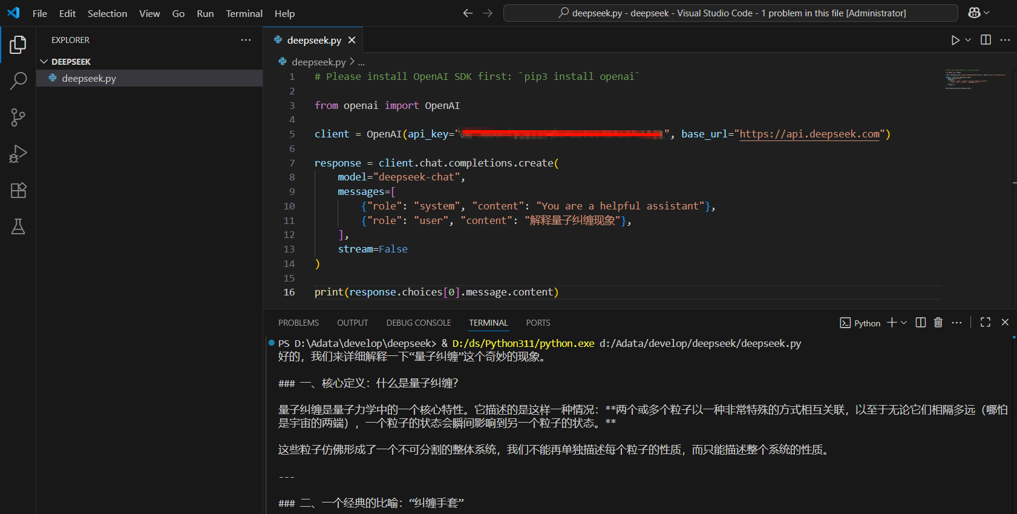Open the Help menu
Image resolution: width=1017 pixels, height=514 pixels.
(x=284, y=13)
